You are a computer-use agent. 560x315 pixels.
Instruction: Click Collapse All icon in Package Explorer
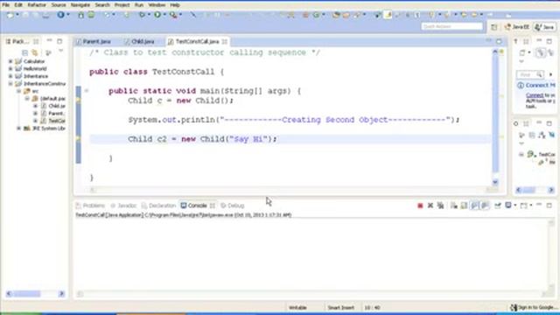tap(25, 52)
